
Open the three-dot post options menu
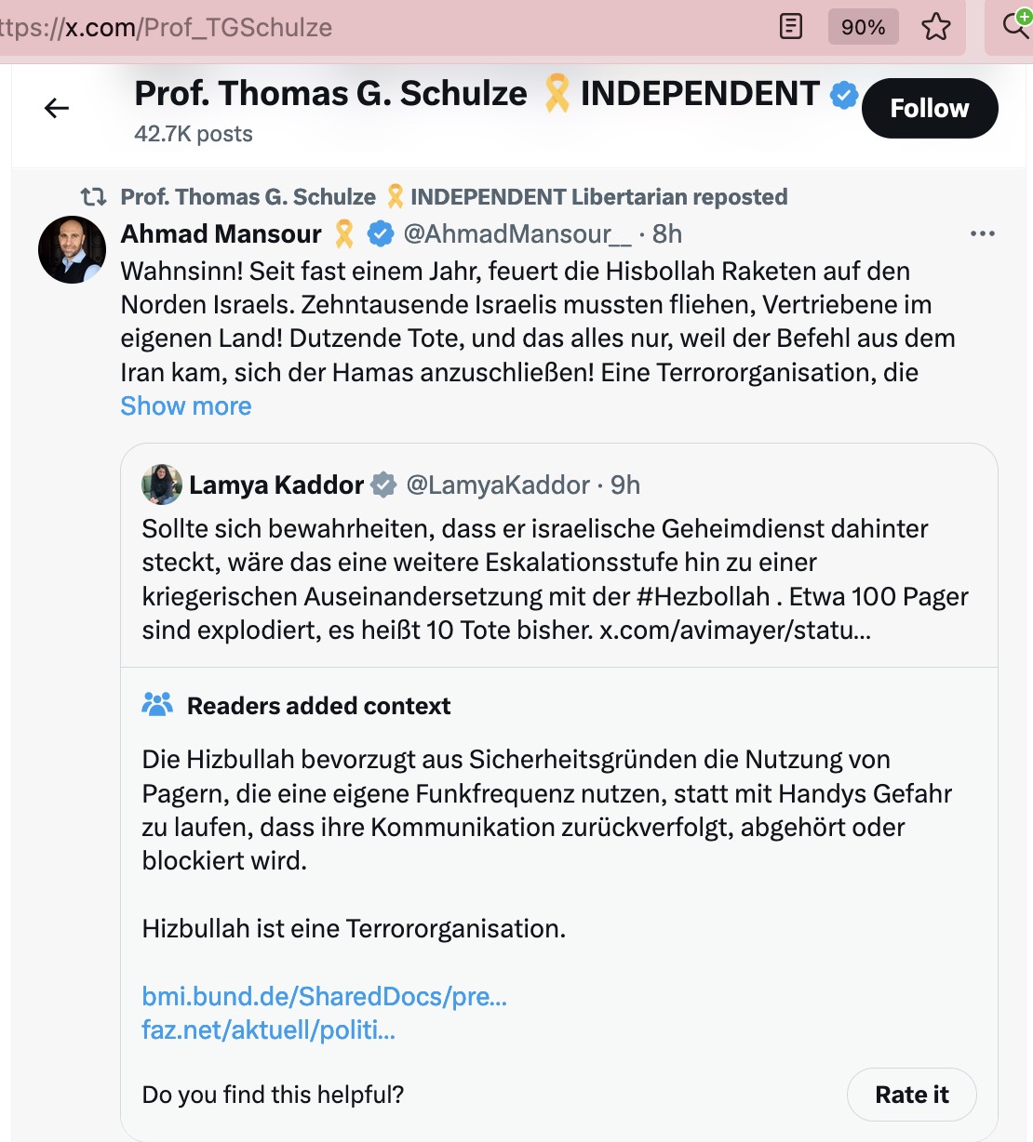pyautogui.click(x=982, y=234)
